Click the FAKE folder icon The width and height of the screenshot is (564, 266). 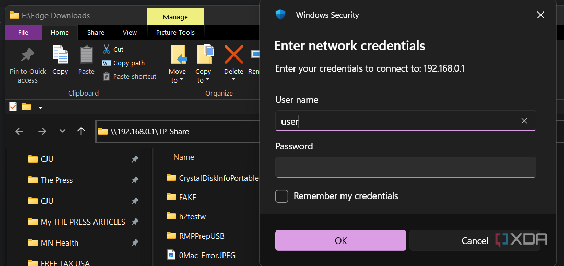click(x=171, y=196)
